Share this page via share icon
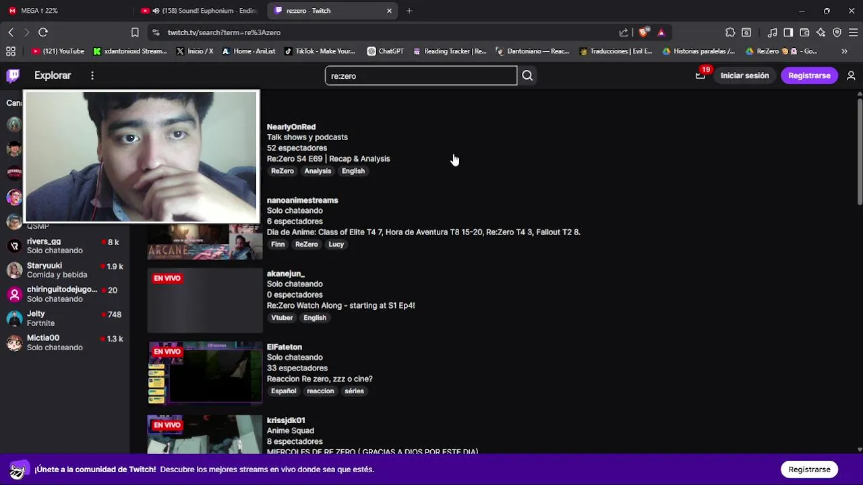This screenshot has height=485, width=863. [x=624, y=32]
